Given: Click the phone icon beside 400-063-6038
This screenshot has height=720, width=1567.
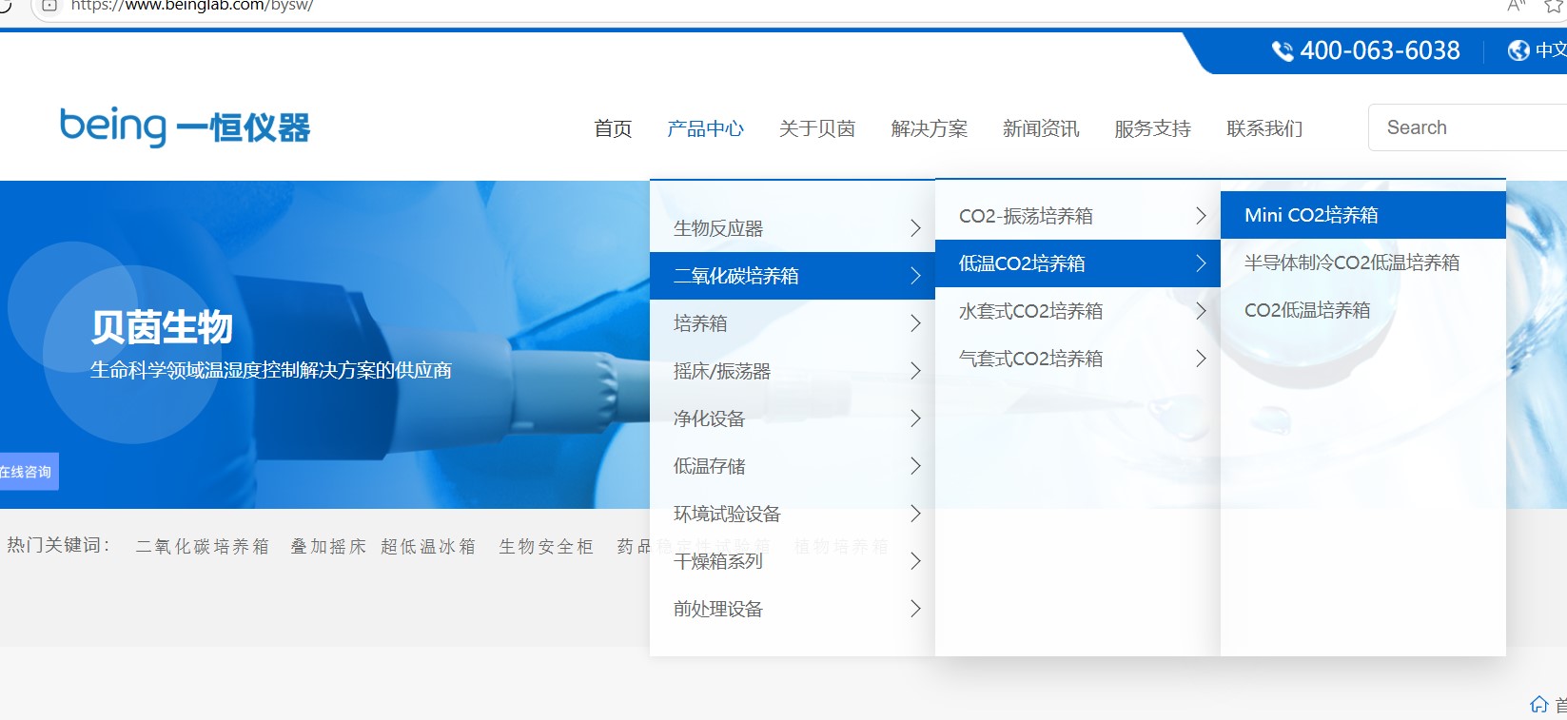Looking at the screenshot, I should pyautogui.click(x=1283, y=51).
